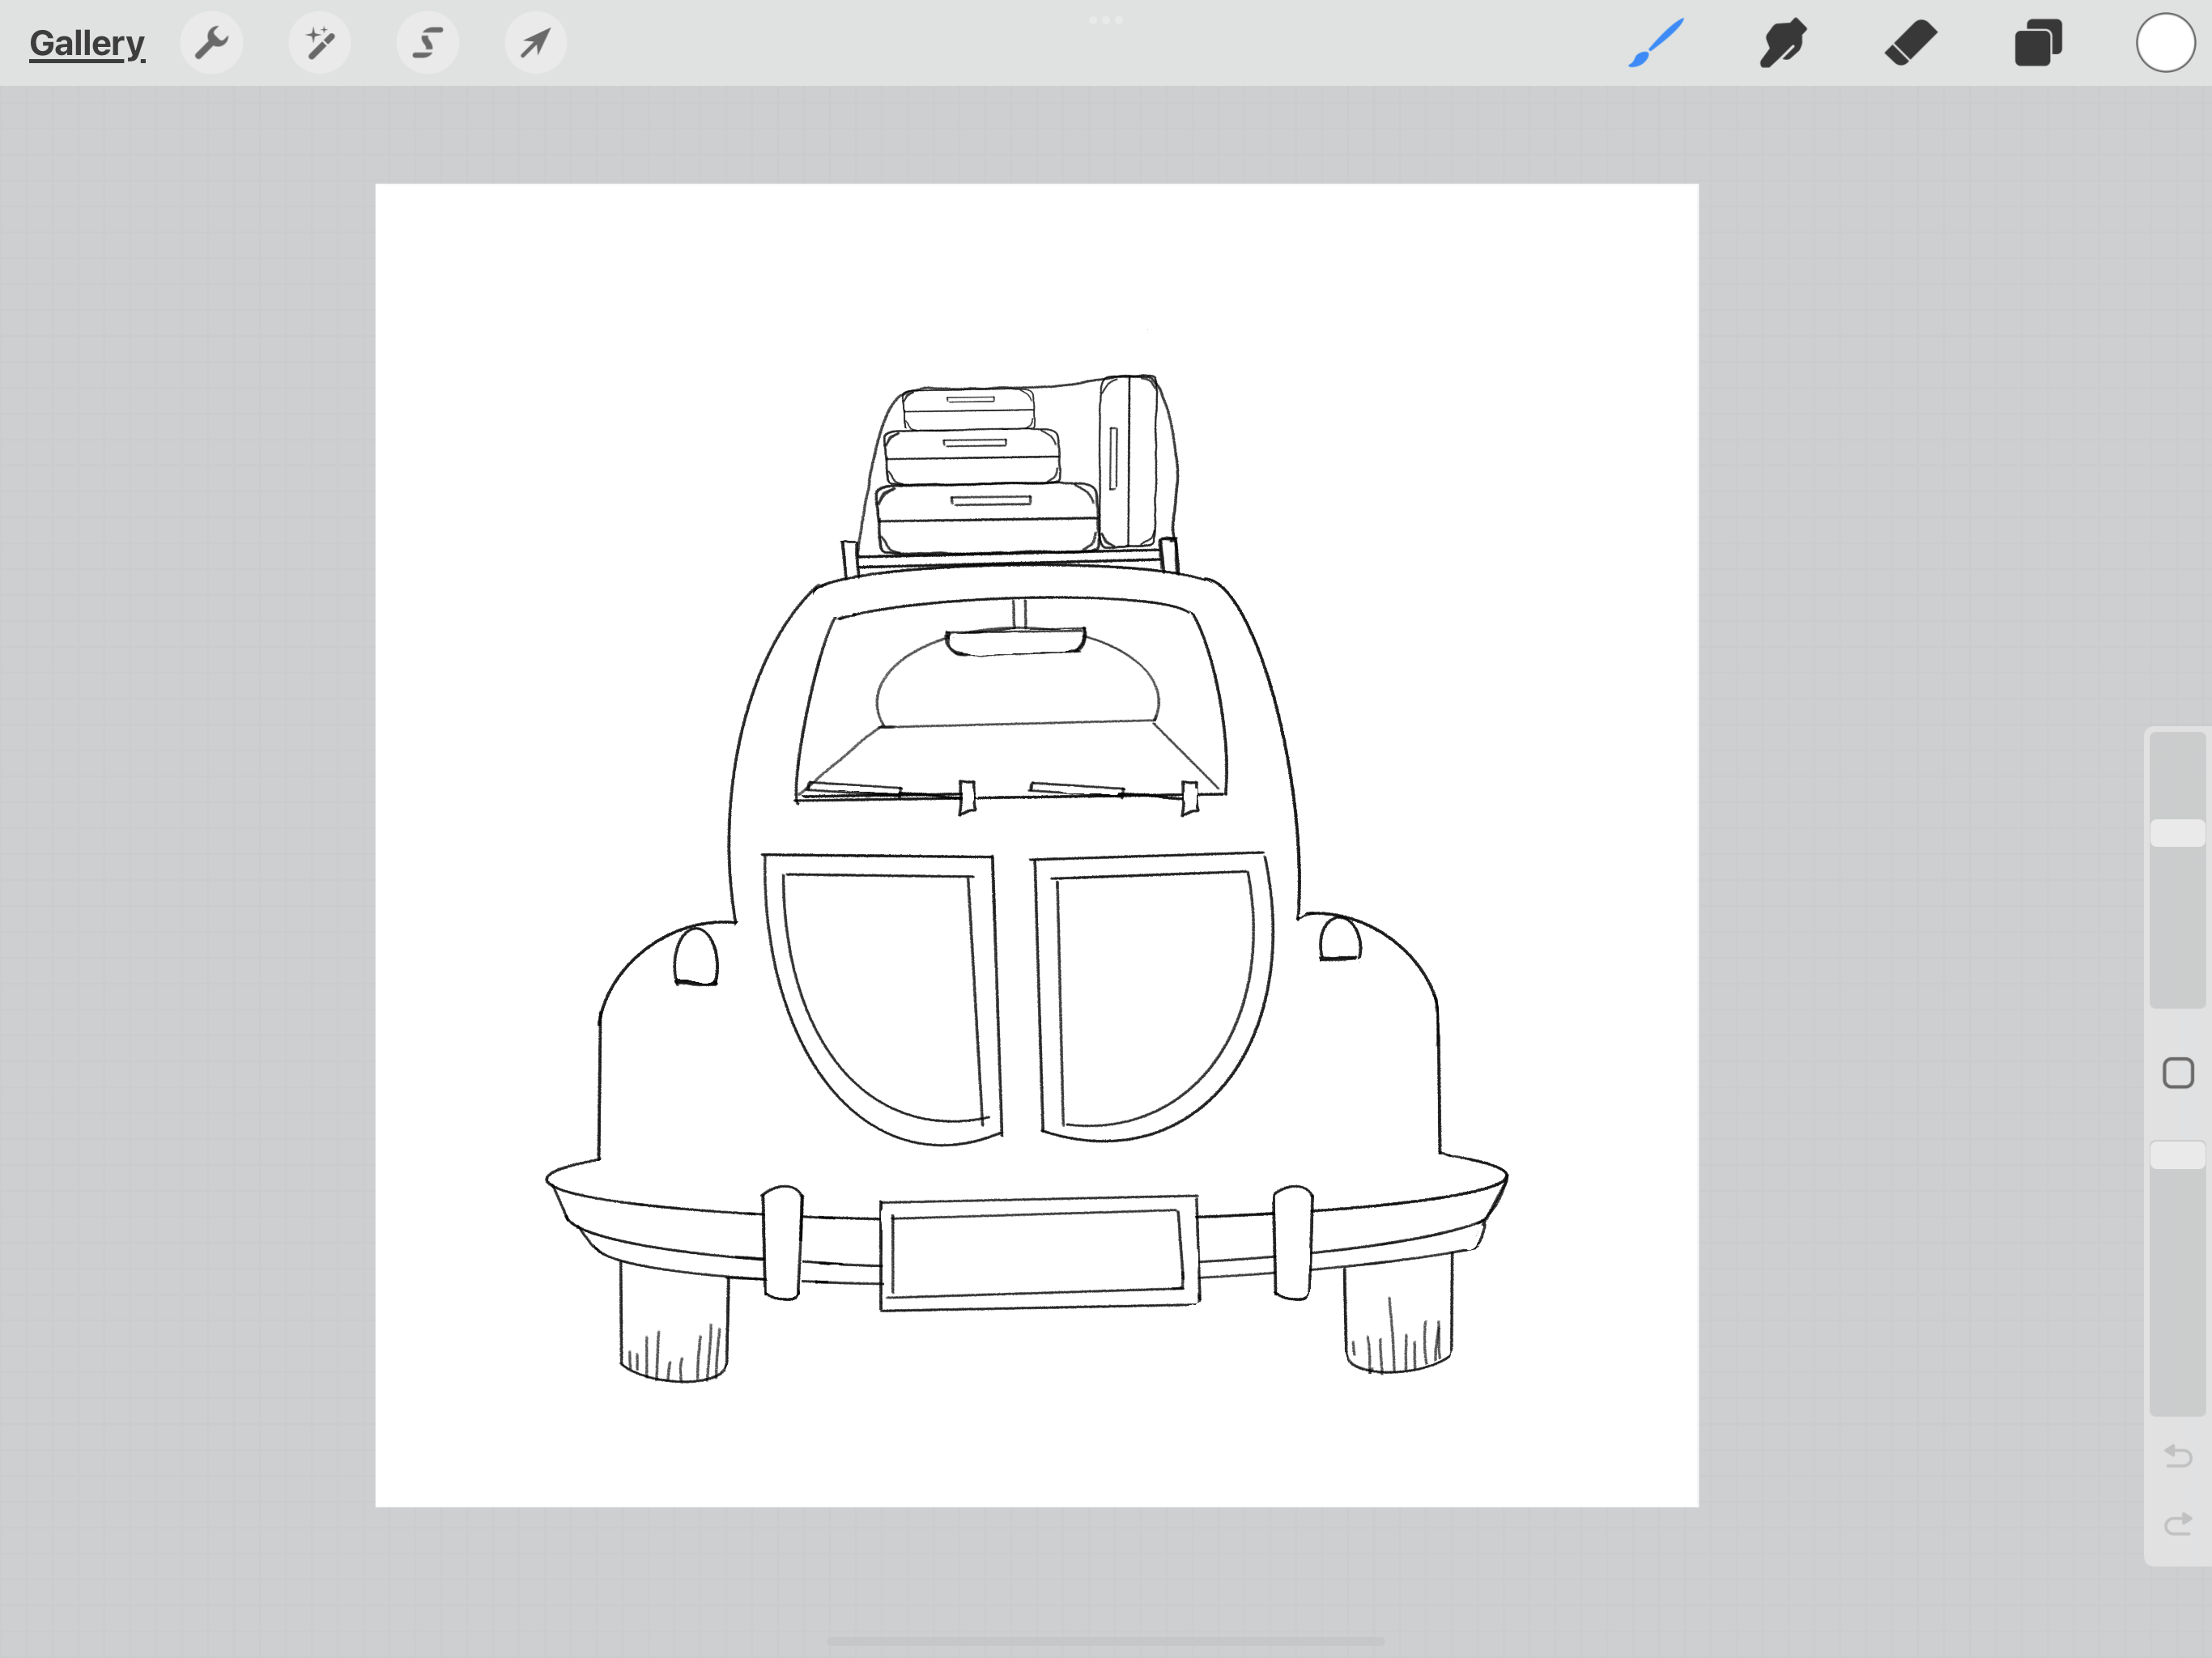Tap the square Modify button in sidebar
2212x1658 pixels.
click(2177, 1073)
